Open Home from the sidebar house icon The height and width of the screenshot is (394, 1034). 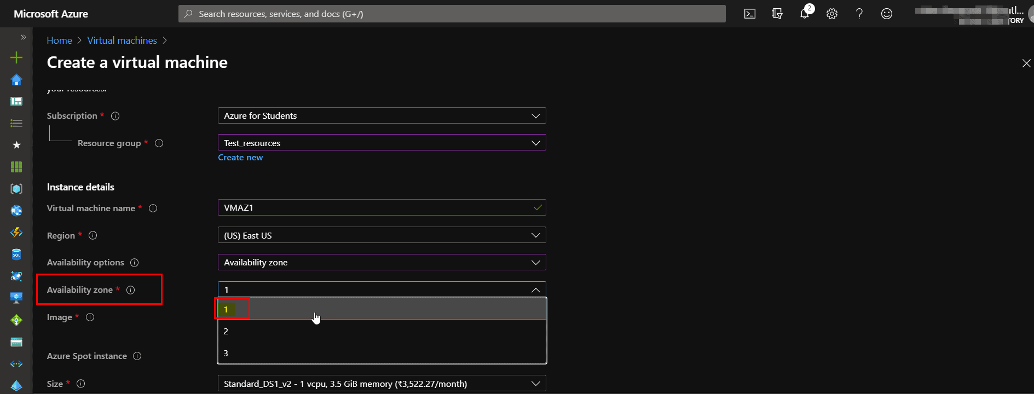click(16, 79)
